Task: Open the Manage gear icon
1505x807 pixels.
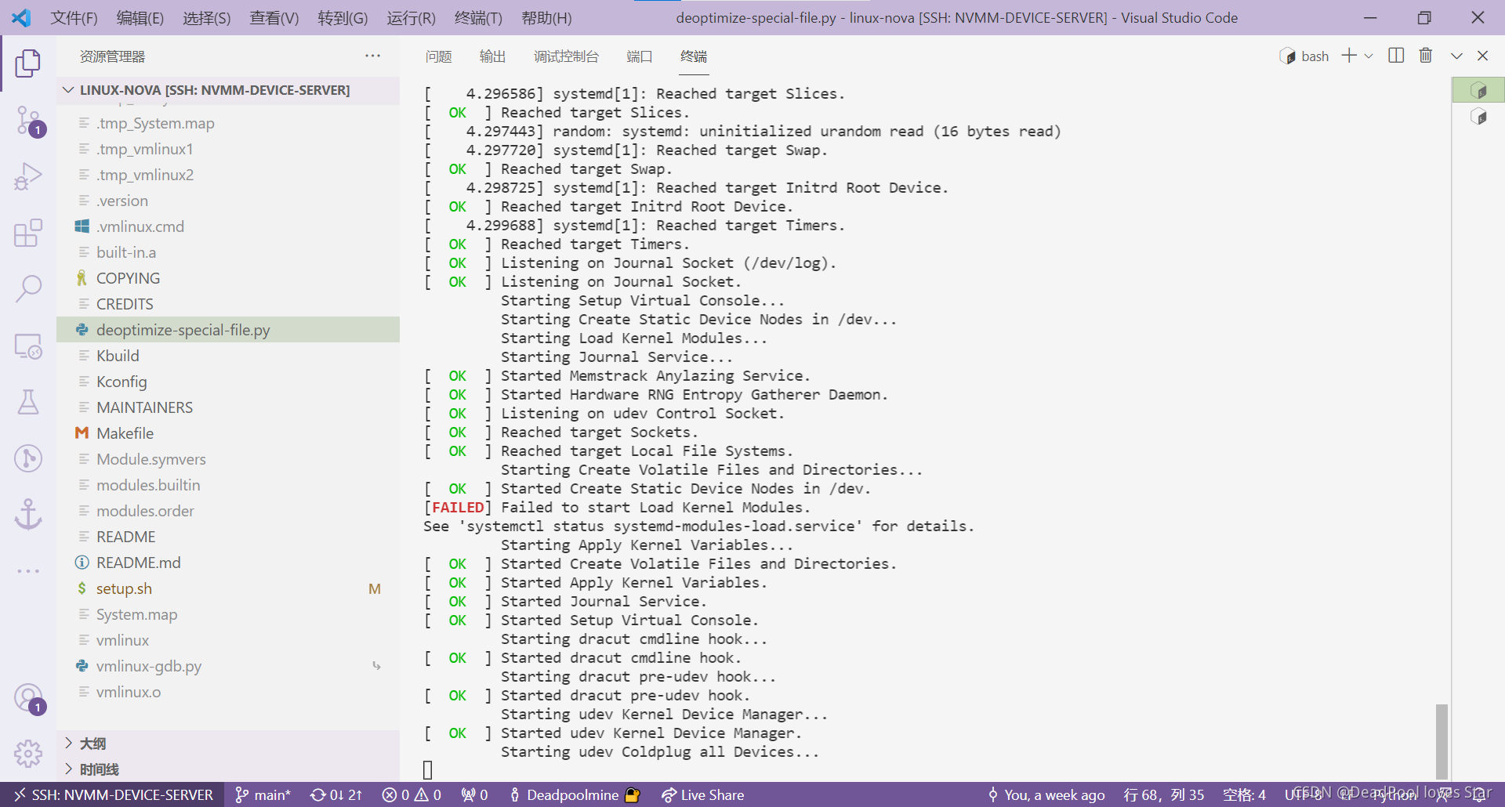Action: [28, 754]
